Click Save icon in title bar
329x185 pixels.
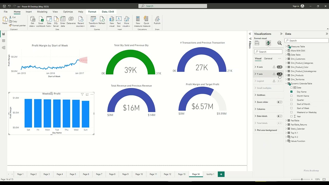point(4,6)
